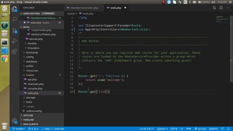Click the Open Changes icon in editor toolbar
The height and width of the screenshot is (131, 233).
214,8
